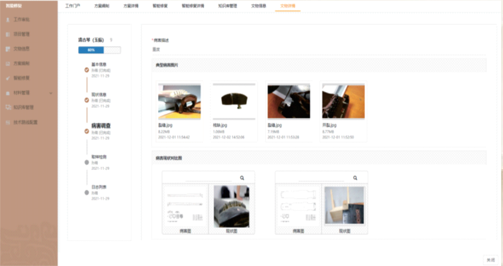Screen dimensions: 503x266
Task: Open the wooden stand 现状图 photo
Action: pyautogui.click(x=345, y=206)
